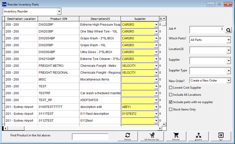This screenshot has height=144, width=235.
Task: Click the Reorder shopping cart icon
Action: click(x=176, y=135)
